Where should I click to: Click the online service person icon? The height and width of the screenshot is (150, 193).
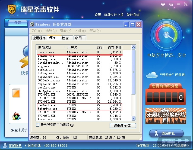coord(5,146)
